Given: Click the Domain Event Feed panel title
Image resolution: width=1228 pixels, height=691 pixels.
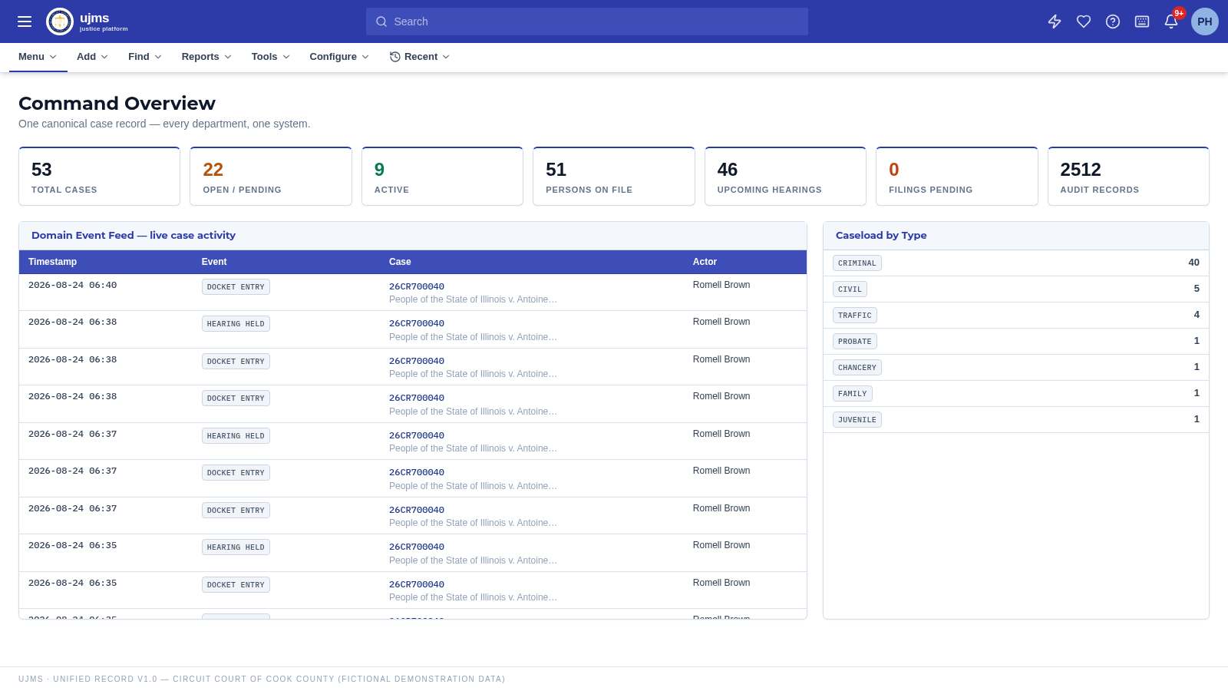Looking at the screenshot, I should [134, 236].
